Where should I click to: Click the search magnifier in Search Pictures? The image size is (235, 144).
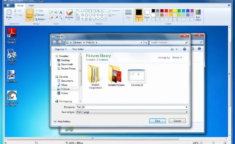point(186,43)
